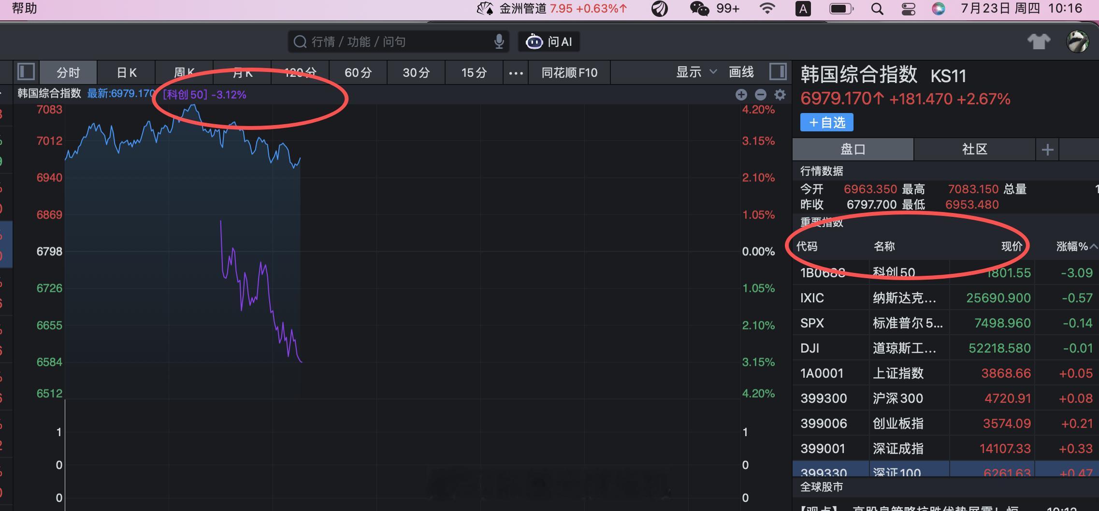Screen dimensions: 1099x511
Task: Click the 全球股市 section header
Action: click(x=822, y=487)
